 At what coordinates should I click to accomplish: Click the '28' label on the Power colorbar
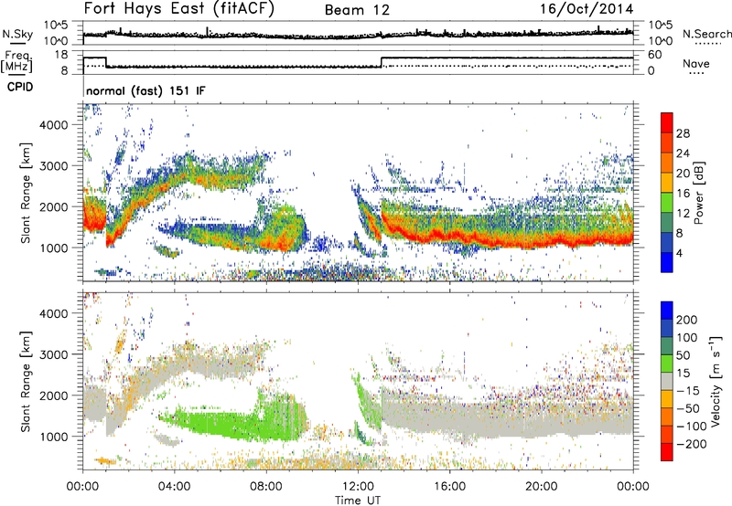tap(683, 133)
